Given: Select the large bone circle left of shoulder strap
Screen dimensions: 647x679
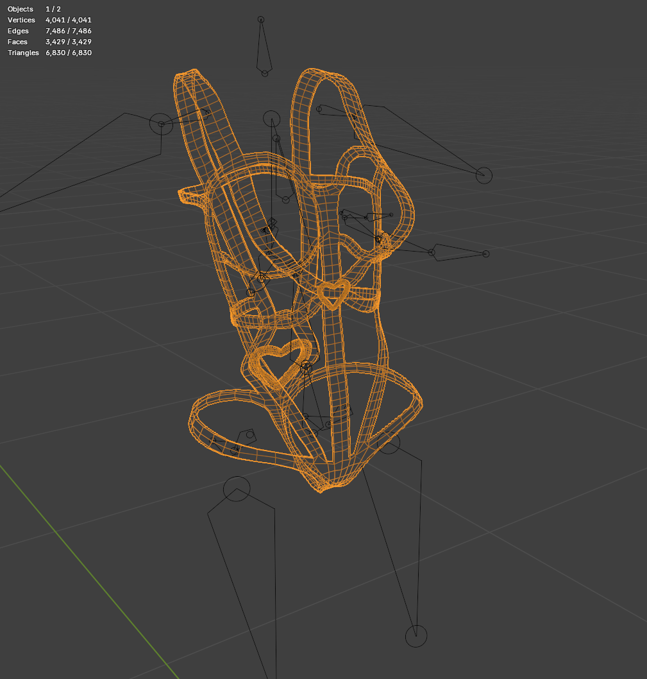Looking at the screenshot, I should point(161,125).
